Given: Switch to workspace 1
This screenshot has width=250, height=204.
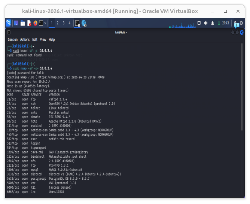Looking at the screenshot, I should click(52, 23).
